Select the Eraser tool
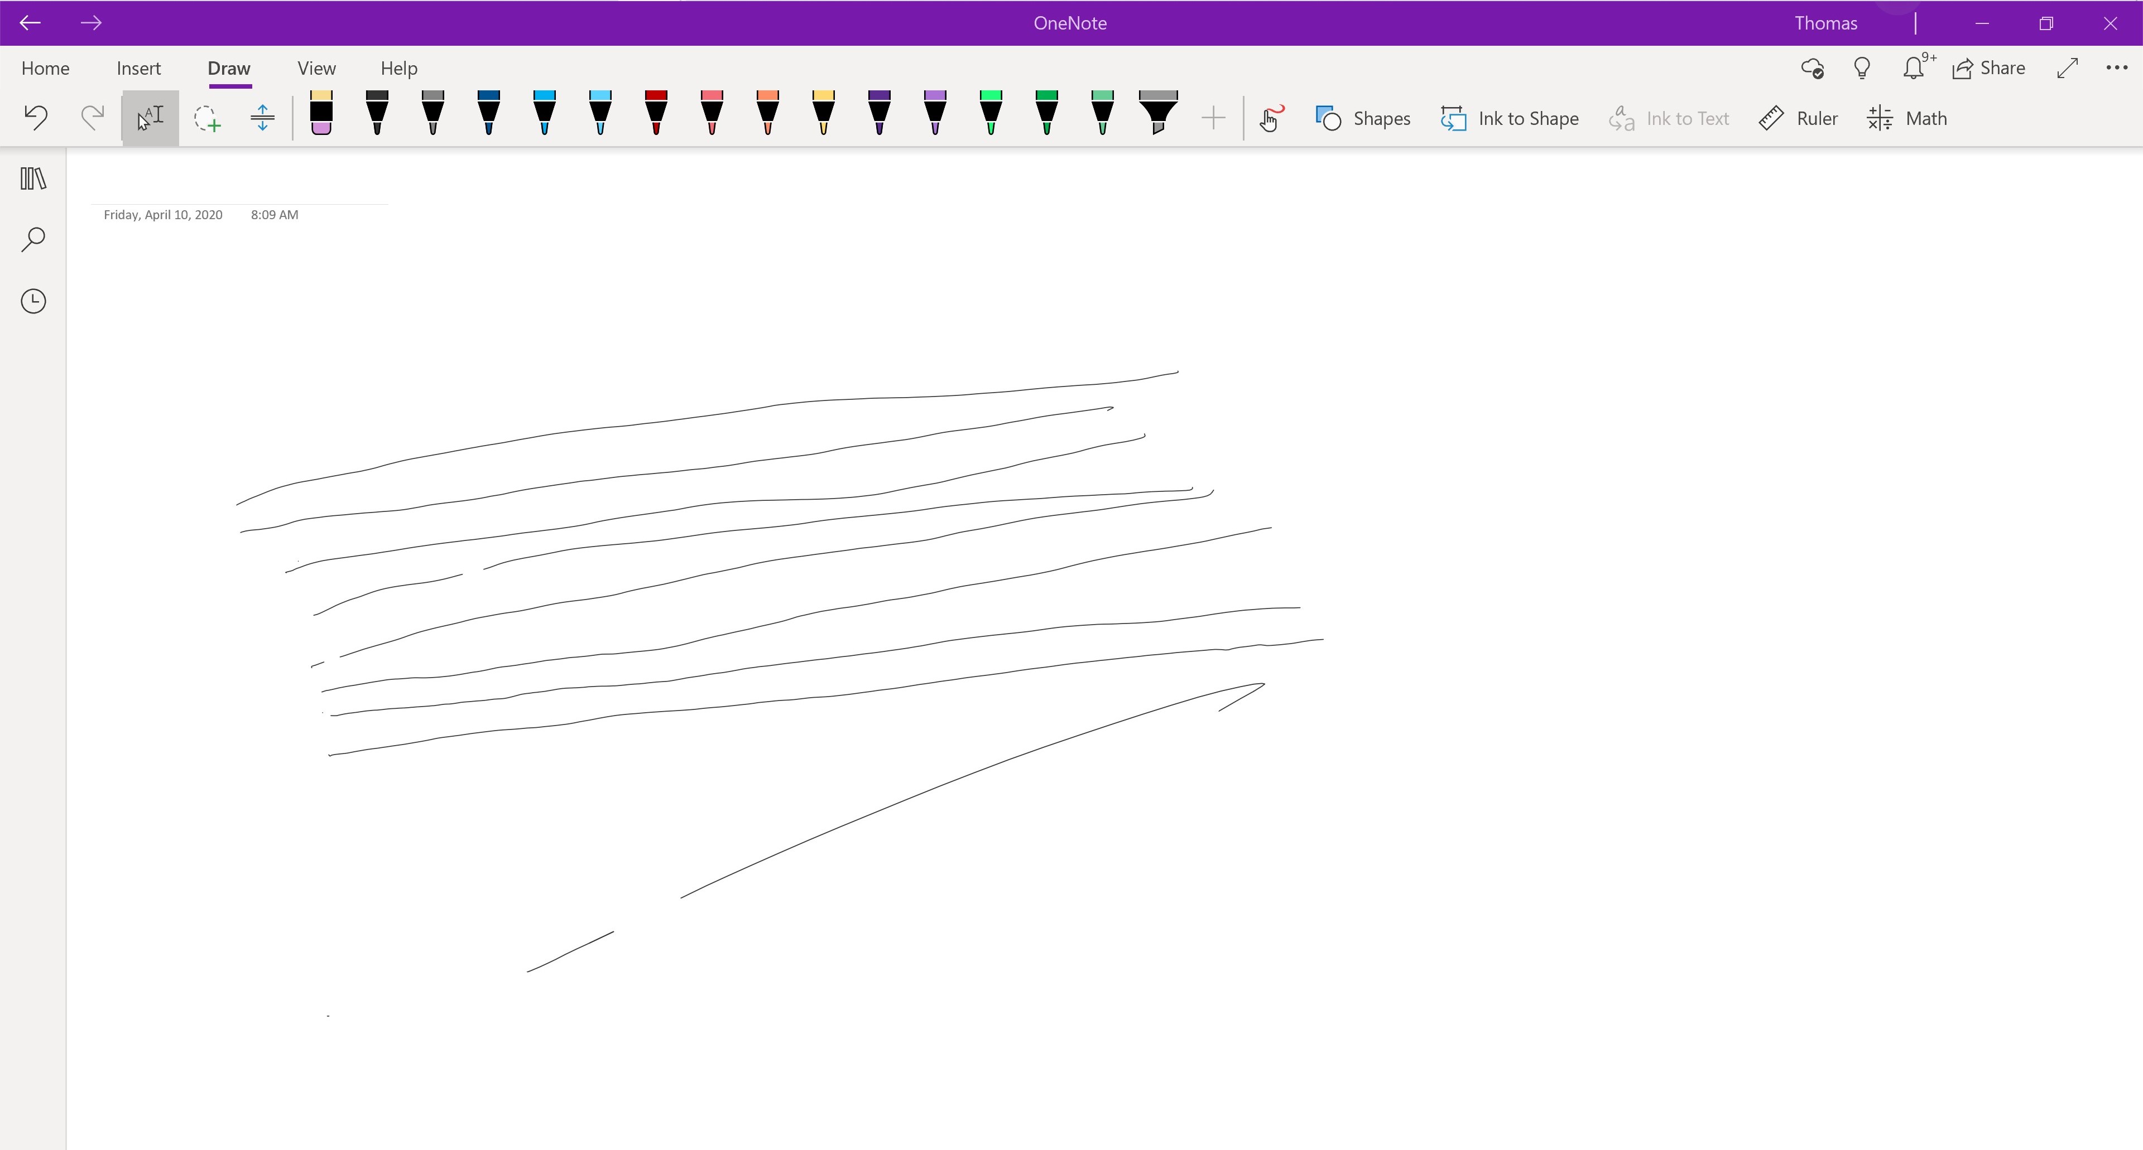The image size is (2143, 1150). 321,113
